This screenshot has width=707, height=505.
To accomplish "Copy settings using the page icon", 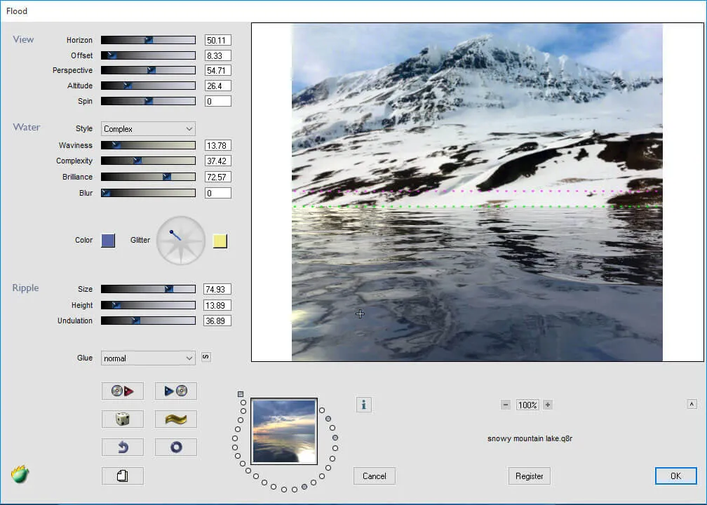I will (122, 476).
